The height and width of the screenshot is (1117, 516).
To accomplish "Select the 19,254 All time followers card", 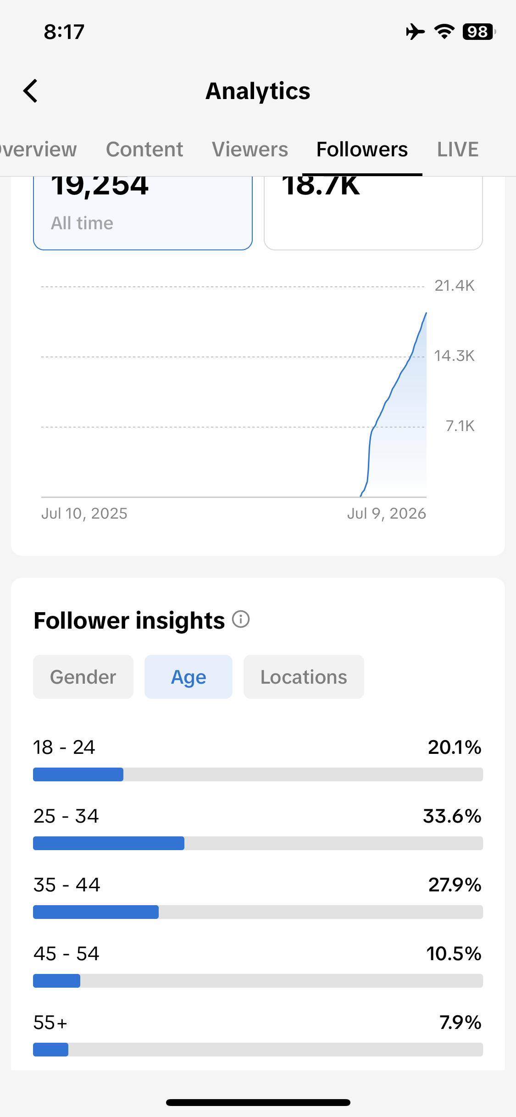I will [x=143, y=213].
